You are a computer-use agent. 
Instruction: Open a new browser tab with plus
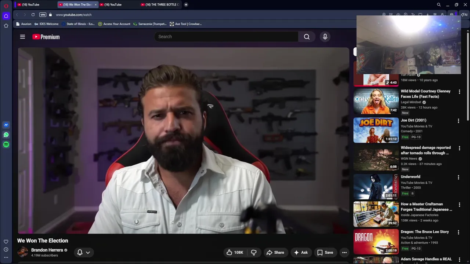186,4
